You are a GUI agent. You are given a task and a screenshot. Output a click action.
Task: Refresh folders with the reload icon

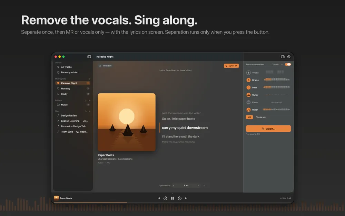coord(86,101)
